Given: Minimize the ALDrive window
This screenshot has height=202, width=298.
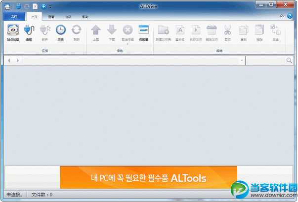Looking at the screenshot, I should tap(261, 4).
